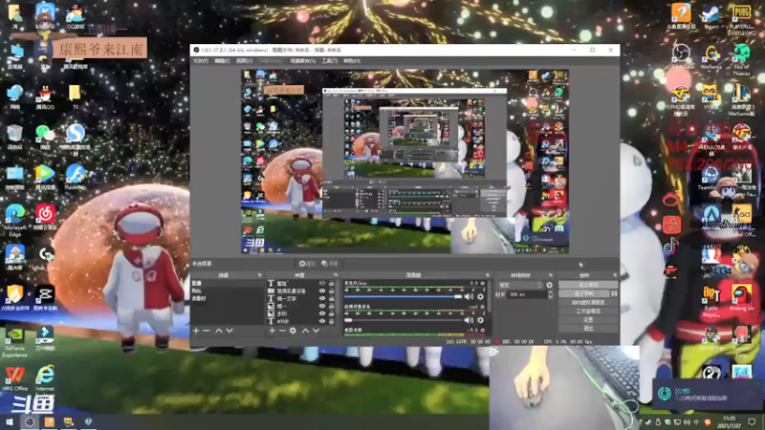Open the GeForce Experience desktop shortcut
The height and width of the screenshot is (430, 765).
coord(14,342)
